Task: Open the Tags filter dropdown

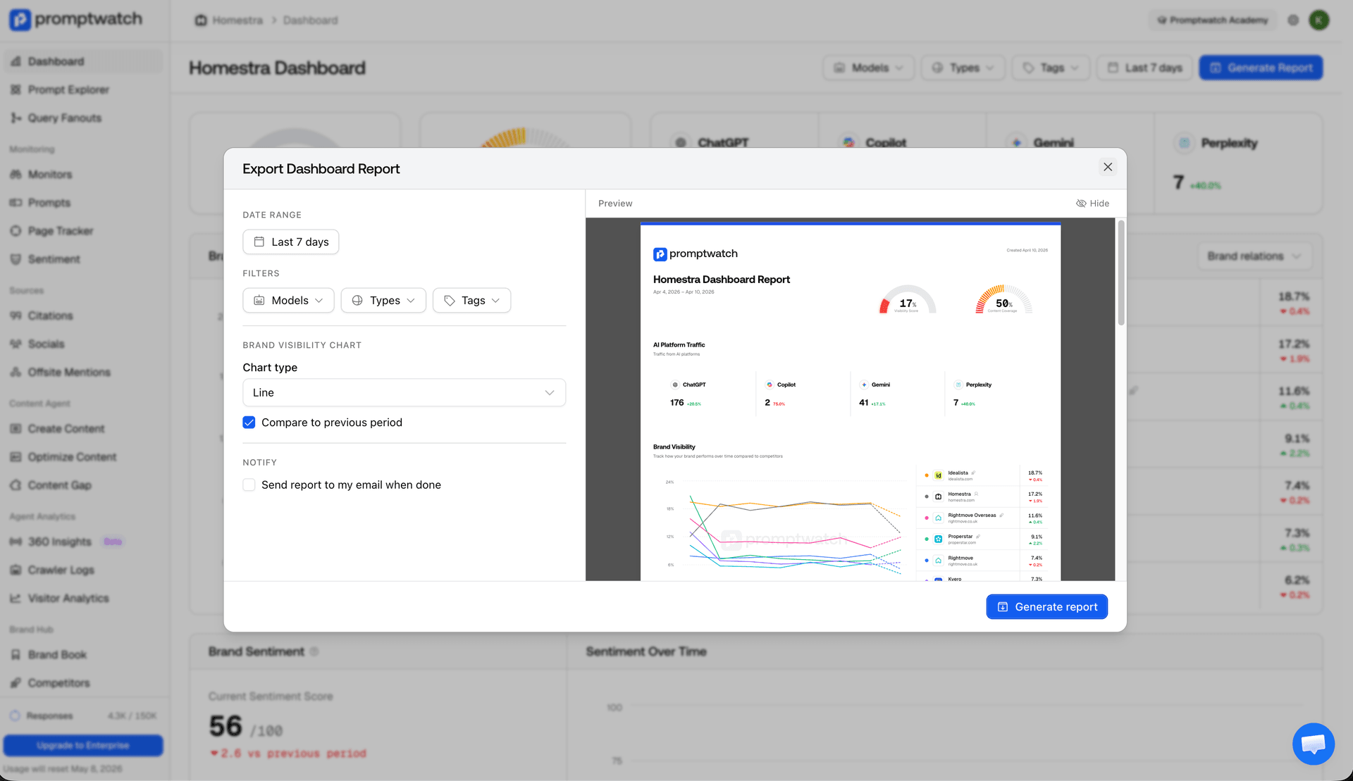Action: point(471,300)
